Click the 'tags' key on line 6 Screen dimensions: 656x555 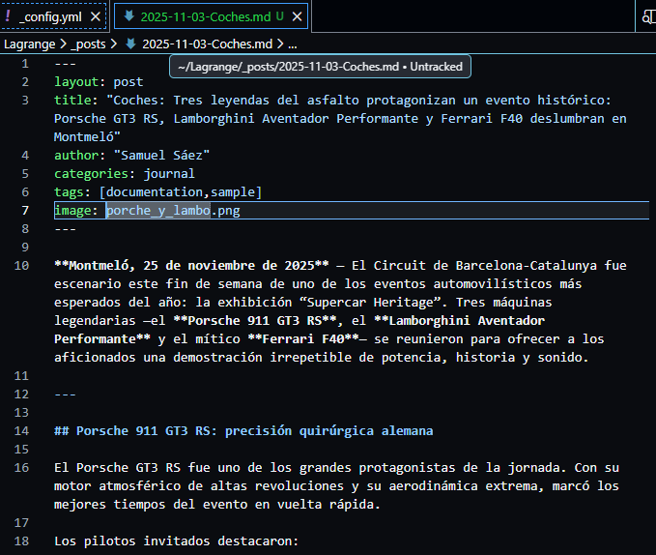(69, 192)
